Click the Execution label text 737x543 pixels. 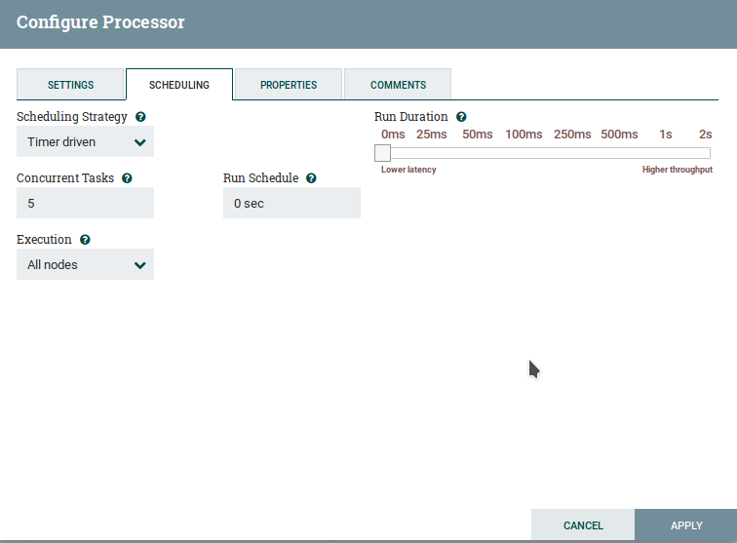click(44, 239)
